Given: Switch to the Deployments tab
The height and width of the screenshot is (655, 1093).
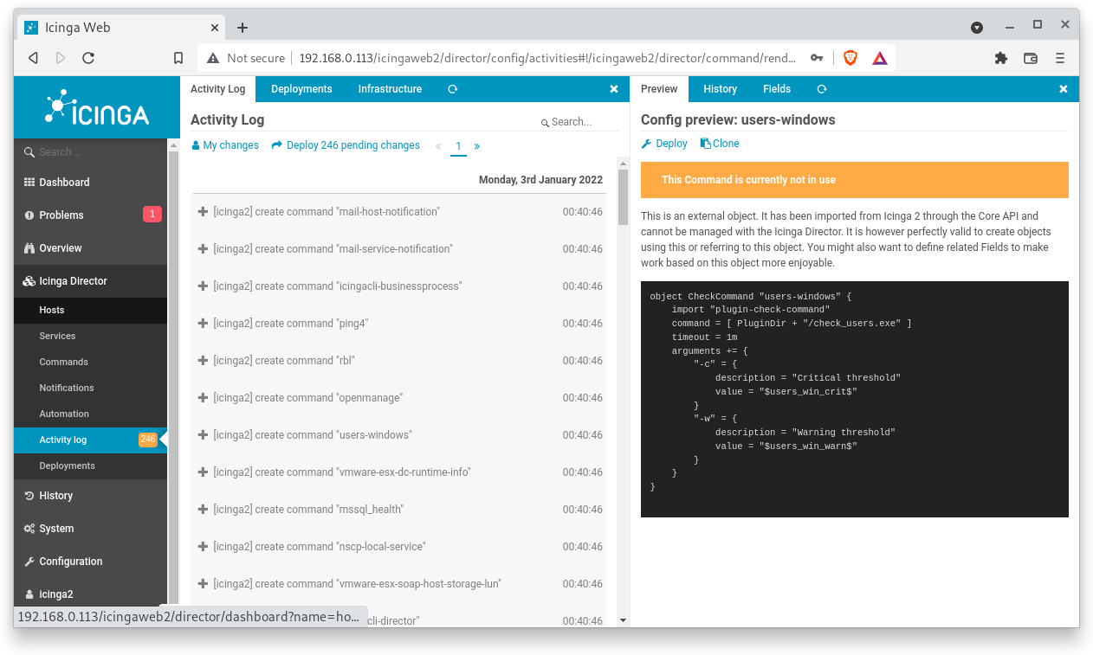Looking at the screenshot, I should (x=301, y=88).
